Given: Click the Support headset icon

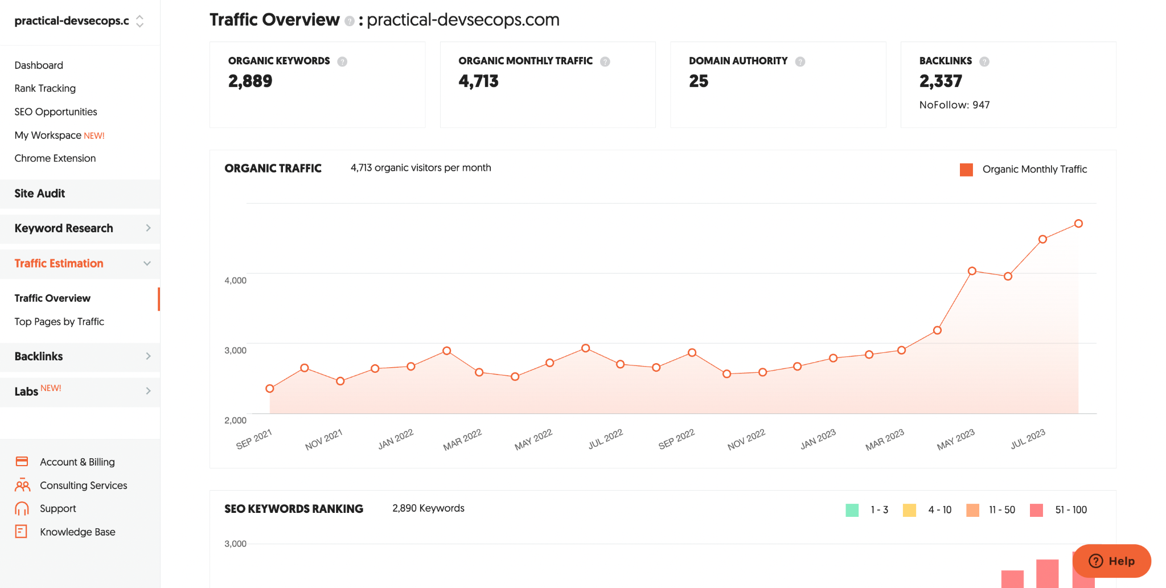Looking at the screenshot, I should coord(22,509).
